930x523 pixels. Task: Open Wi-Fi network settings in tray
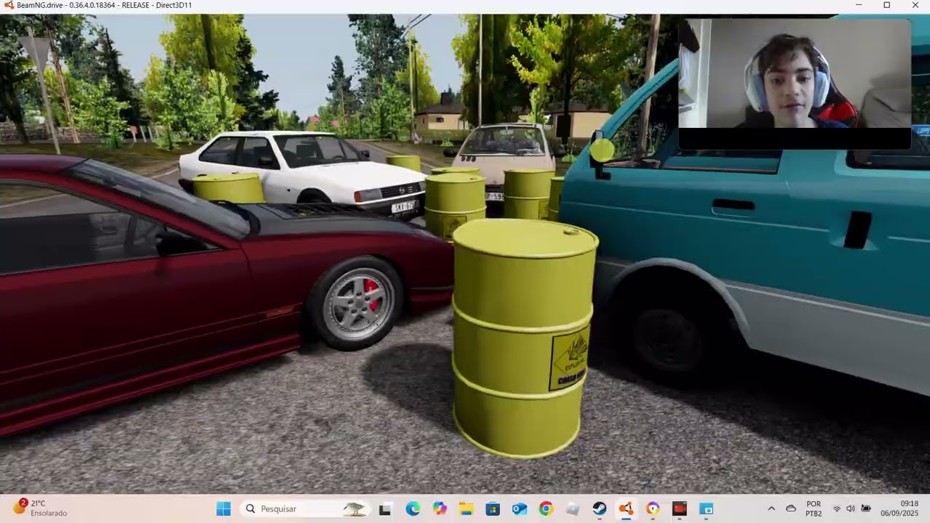(836, 508)
